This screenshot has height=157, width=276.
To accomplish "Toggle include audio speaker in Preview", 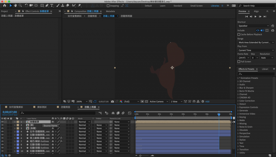I will coord(262,30).
